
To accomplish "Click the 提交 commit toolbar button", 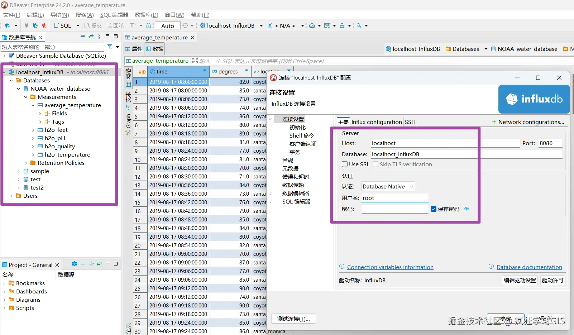I will point(93,25).
